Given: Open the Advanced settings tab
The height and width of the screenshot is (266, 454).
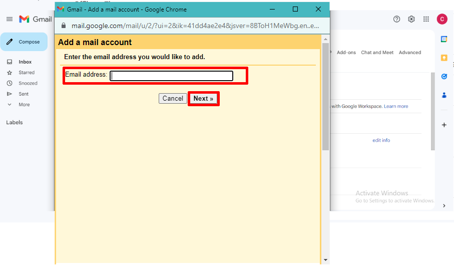Looking at the screenshot, I should [x=409, y=53].
